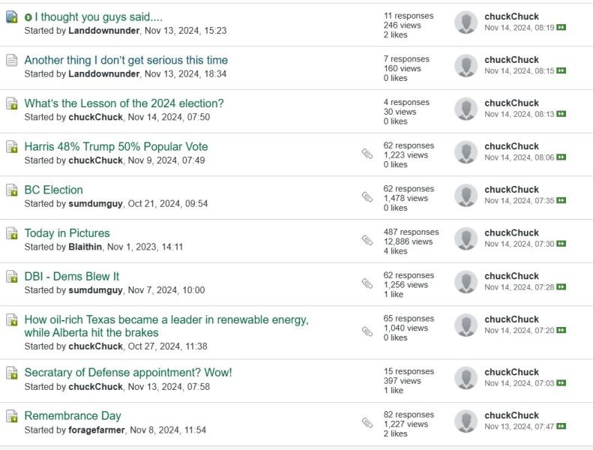Image resolution: width=593 pixels, height=450 pixels.
Task: Go to last post of Secratary of Defense thread
Action: [562, 383]
